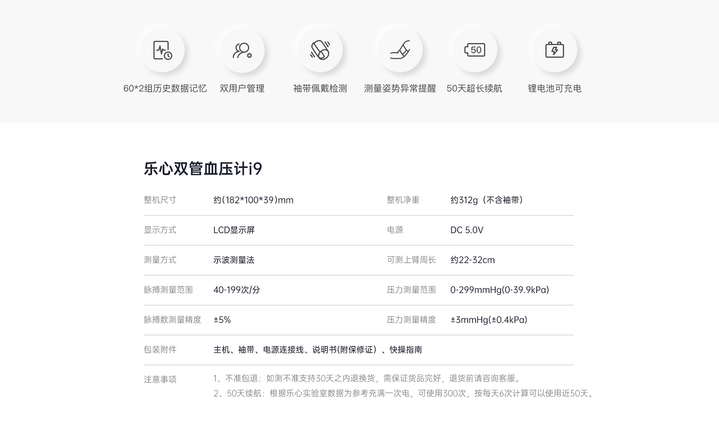Select the label 双用户管理
Screen dimensions: 719x437
pos(242,89)
